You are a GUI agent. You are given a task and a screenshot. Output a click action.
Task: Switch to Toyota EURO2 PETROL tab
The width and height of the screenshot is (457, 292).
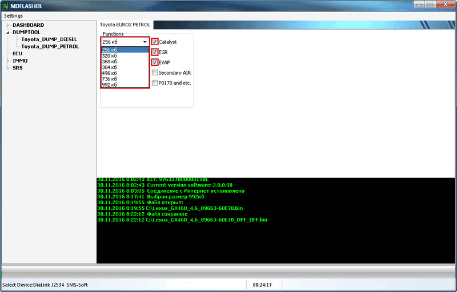125,25
